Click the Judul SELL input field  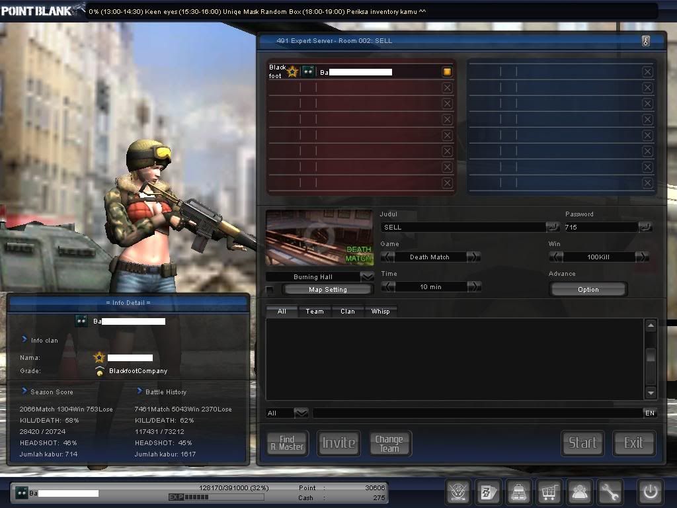[463, 228]
